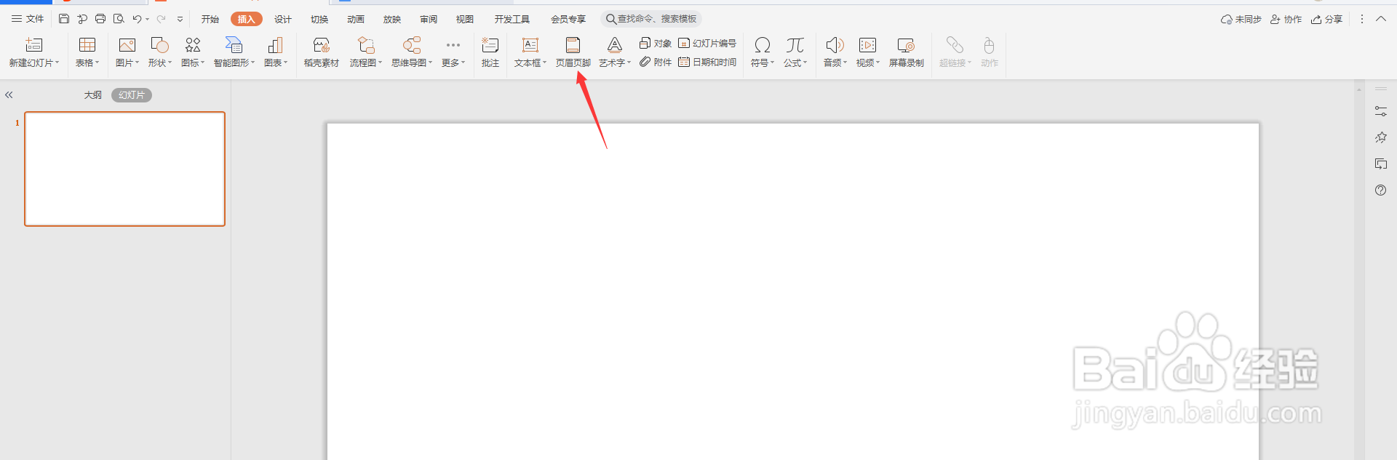Open the Developer Tools (开发工具) tab
This screenshot has height=460, width=1397.
pos(512,20)
